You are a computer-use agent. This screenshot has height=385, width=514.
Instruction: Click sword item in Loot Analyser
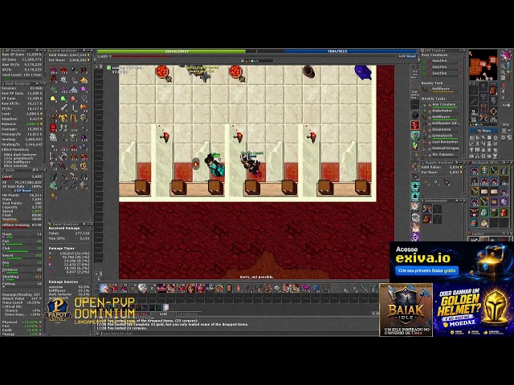tap(63, 107)
